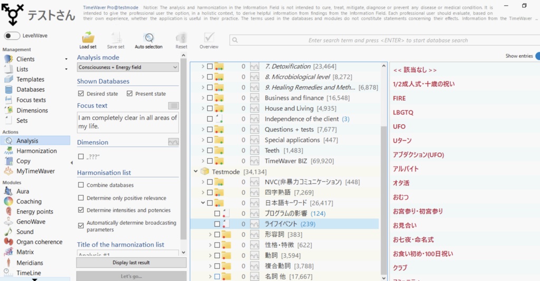This screenshot has width=540, height=281.
Task: Open Databases in the sidebar
Action: [x=31, y=89]
